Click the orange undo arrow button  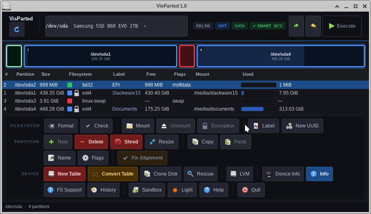click(313, 26)
